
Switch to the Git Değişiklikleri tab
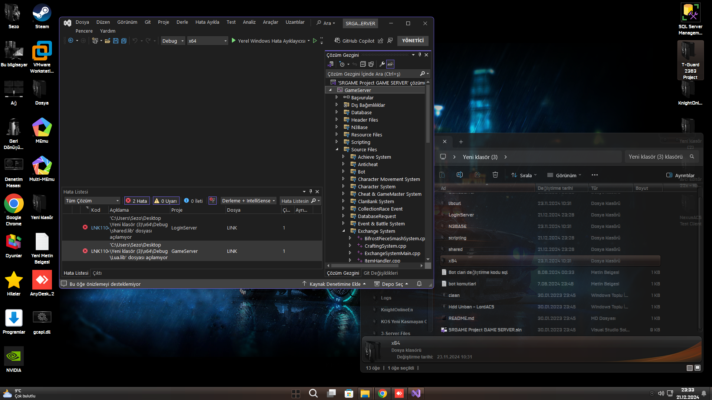pyautogui.click(x=380, y=273)
